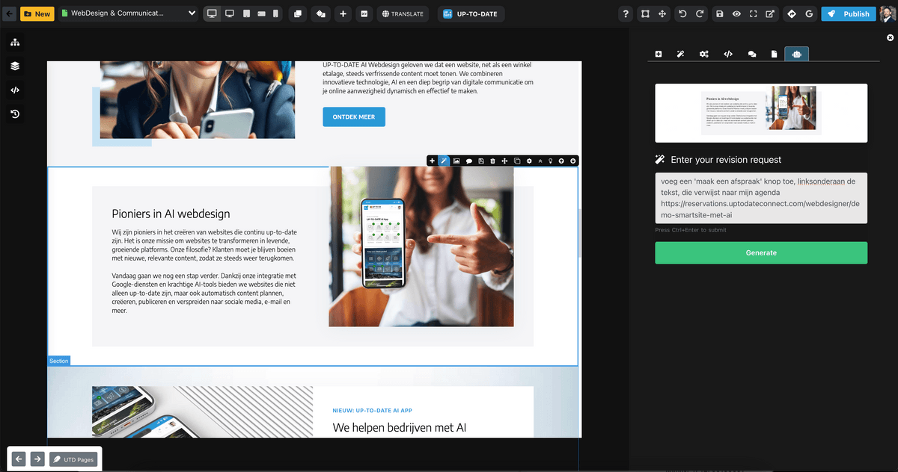Open the layers panel in left sidebar

pyautogui.click(x=15, y=66)
